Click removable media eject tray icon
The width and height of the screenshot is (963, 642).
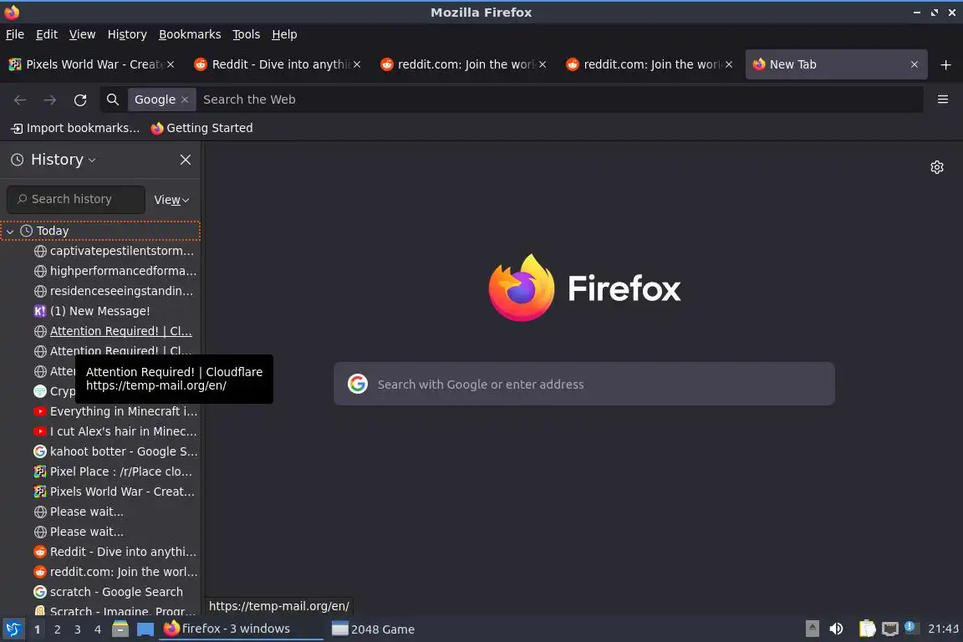[x=812, y=629]
